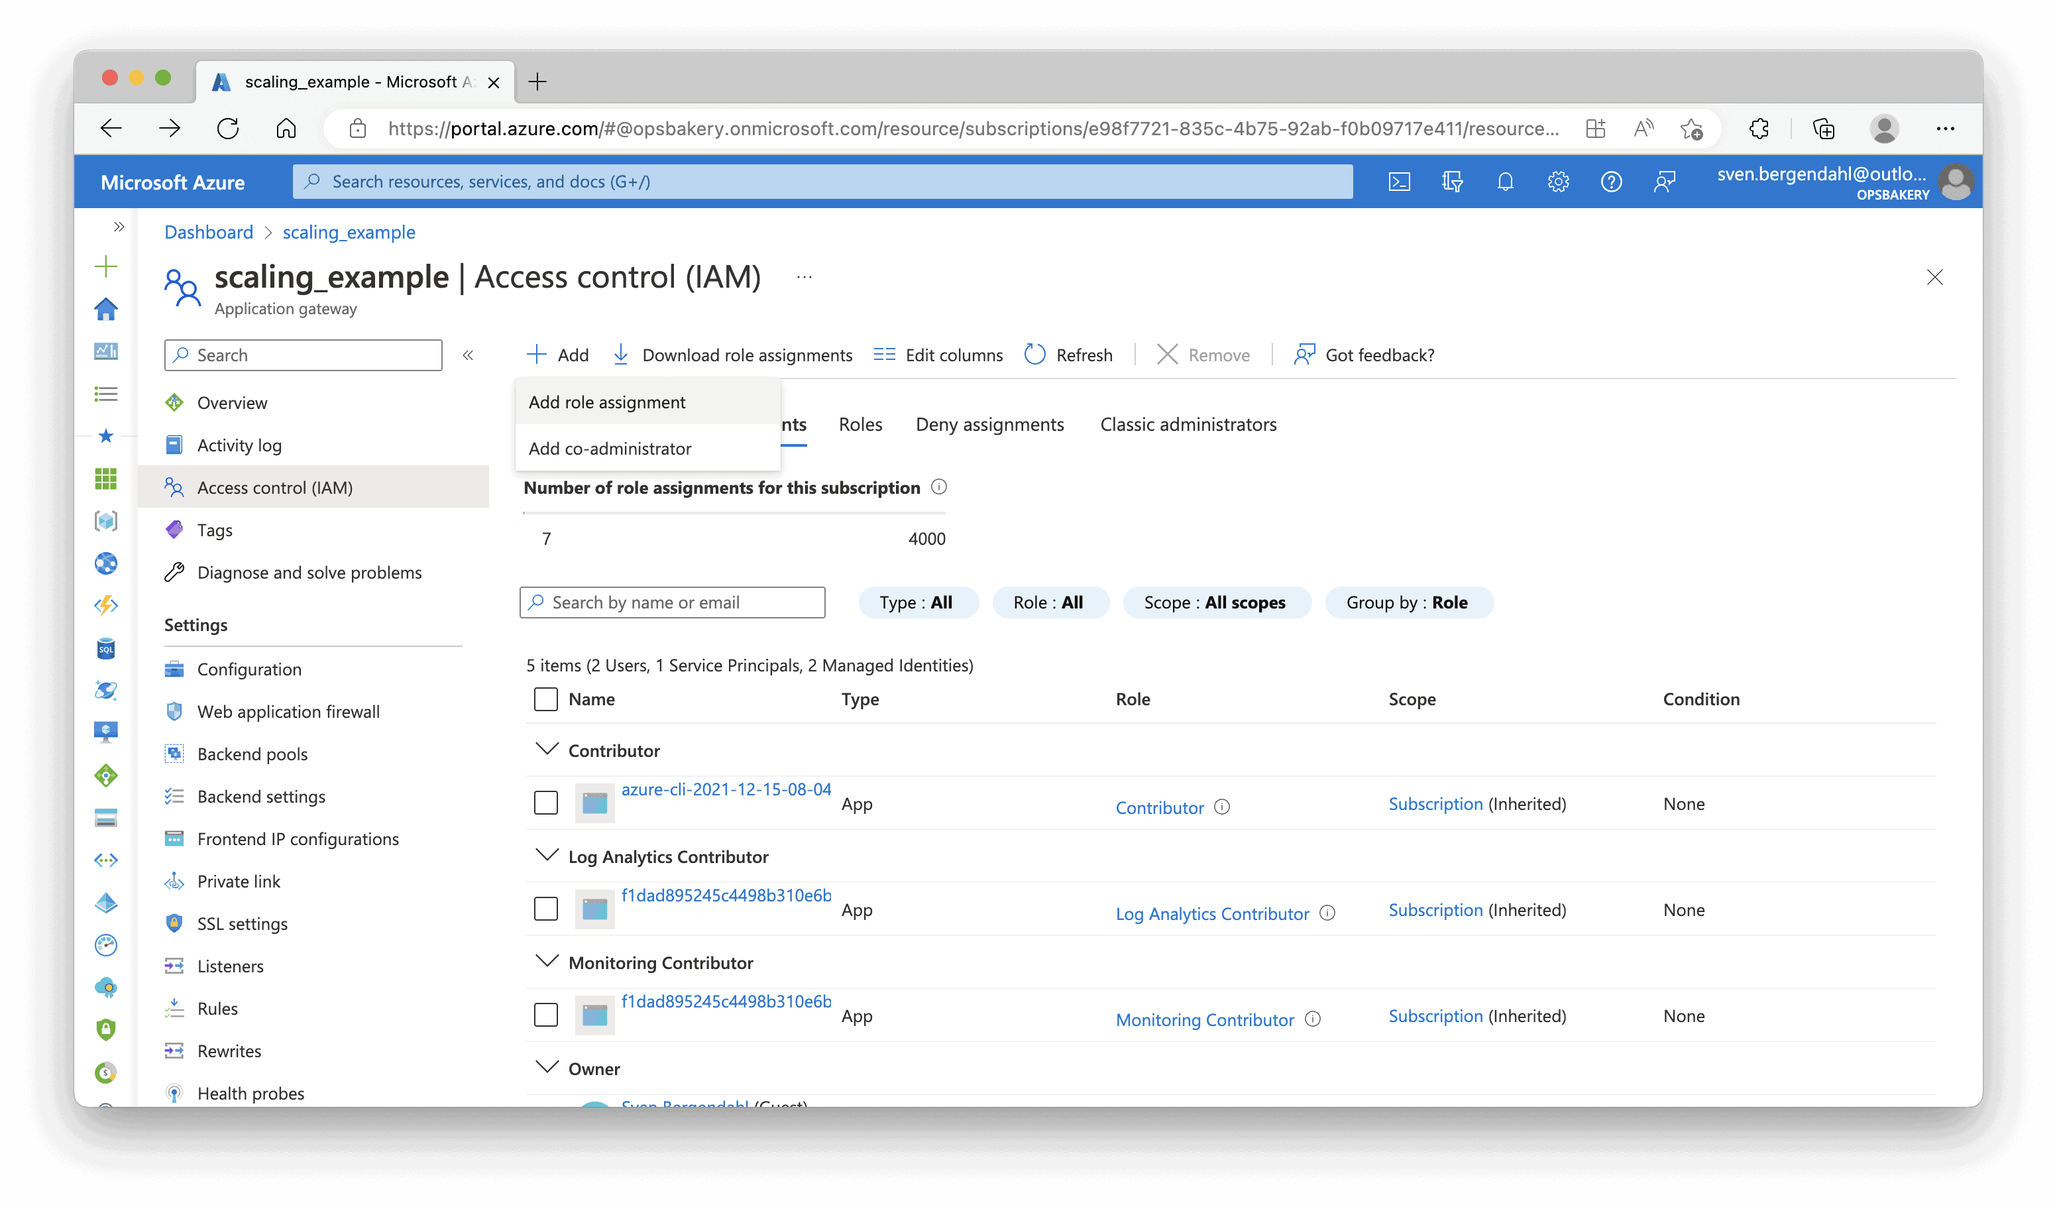Screen dimensions: 2057x1205
Task: Tick the select-all checkbox beside Name
Action: (x=545, y=699)
